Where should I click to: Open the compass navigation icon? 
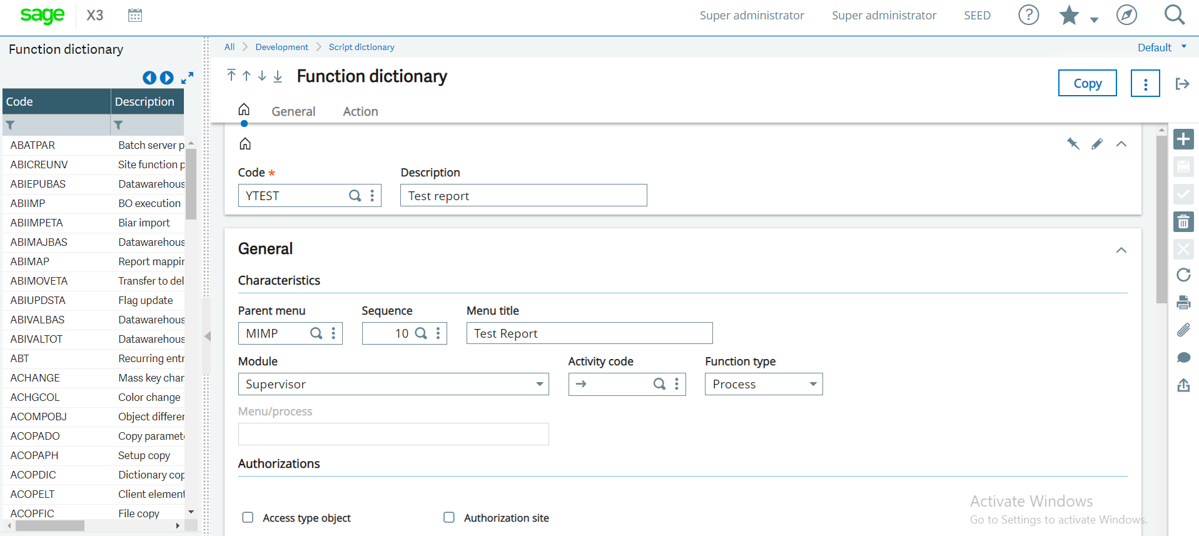click(x=1126, y=15)
